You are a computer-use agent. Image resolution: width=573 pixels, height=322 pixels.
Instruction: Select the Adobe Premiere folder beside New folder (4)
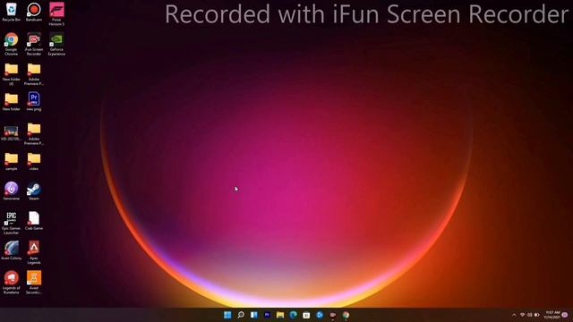(x=34, y=73)
